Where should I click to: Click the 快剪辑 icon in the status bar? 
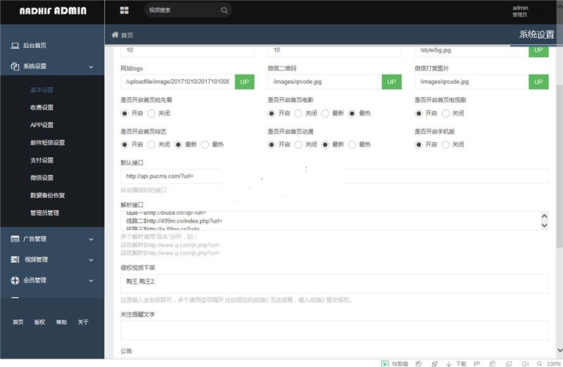click(385, 363)
